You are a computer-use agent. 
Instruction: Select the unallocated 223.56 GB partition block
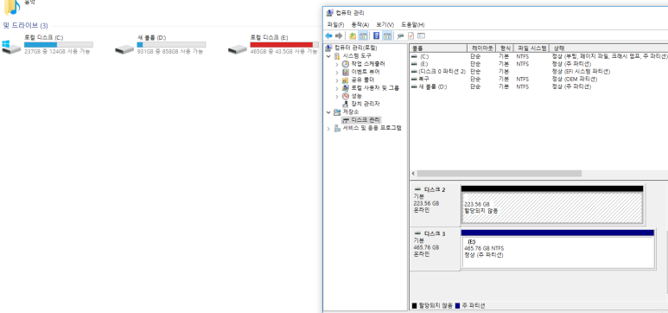tap(552, 208)
